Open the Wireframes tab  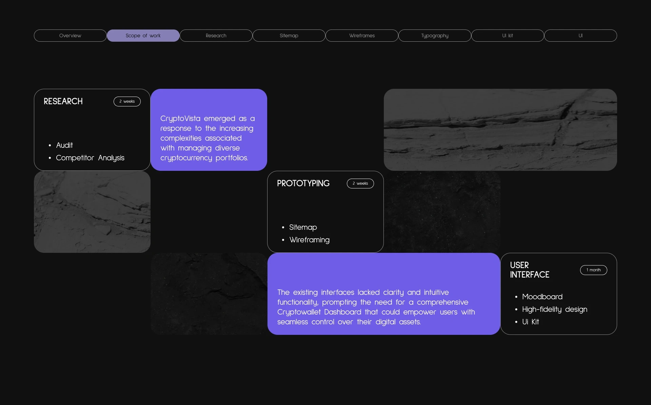pyautogui.click(x=362, y=36)
